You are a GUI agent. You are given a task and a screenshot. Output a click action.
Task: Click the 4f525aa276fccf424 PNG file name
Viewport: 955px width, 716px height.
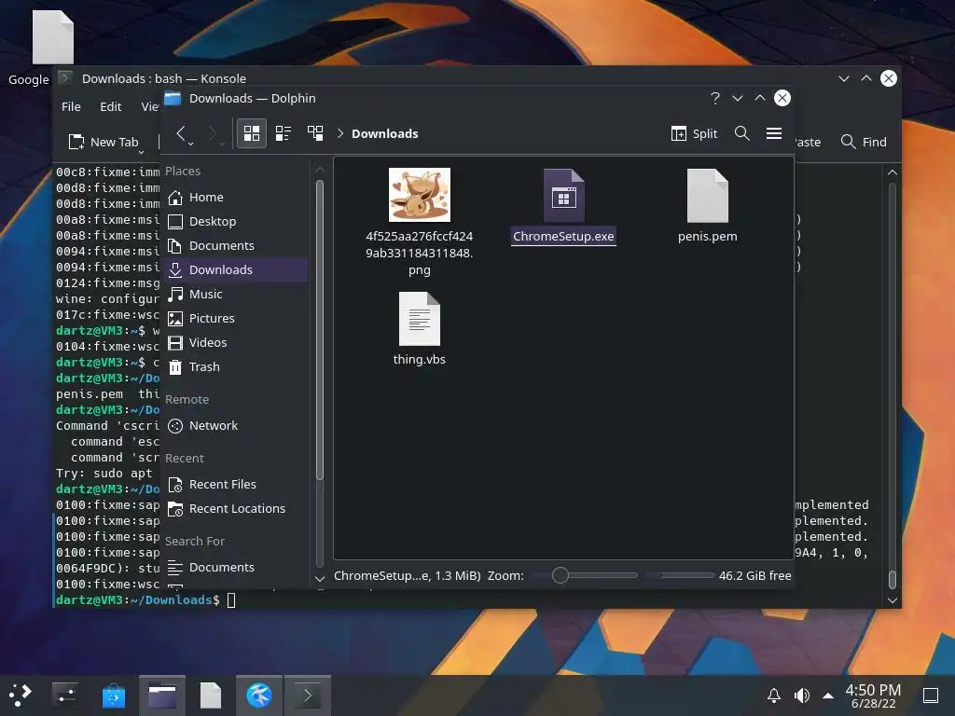point(419,253)
